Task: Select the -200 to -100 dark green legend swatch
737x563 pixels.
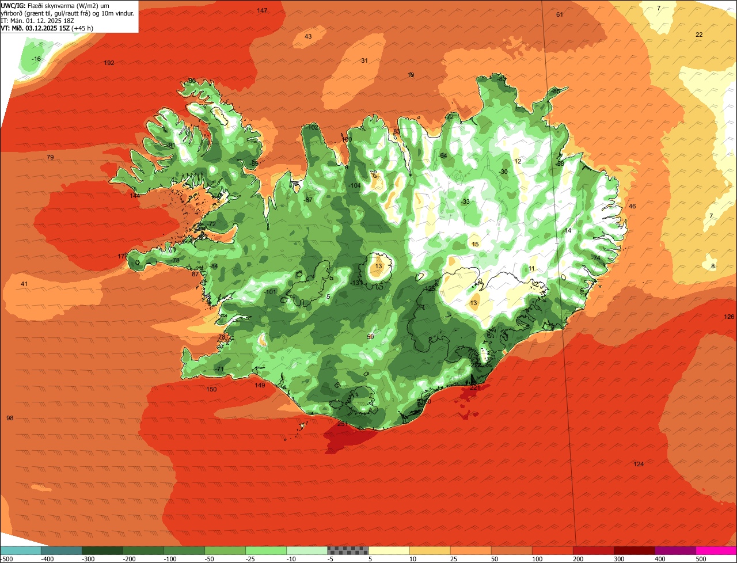Action: (143, 550)
